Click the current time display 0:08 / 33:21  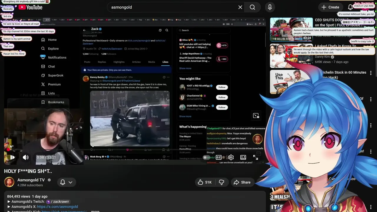pyautogui.click(x=46, y=158)
